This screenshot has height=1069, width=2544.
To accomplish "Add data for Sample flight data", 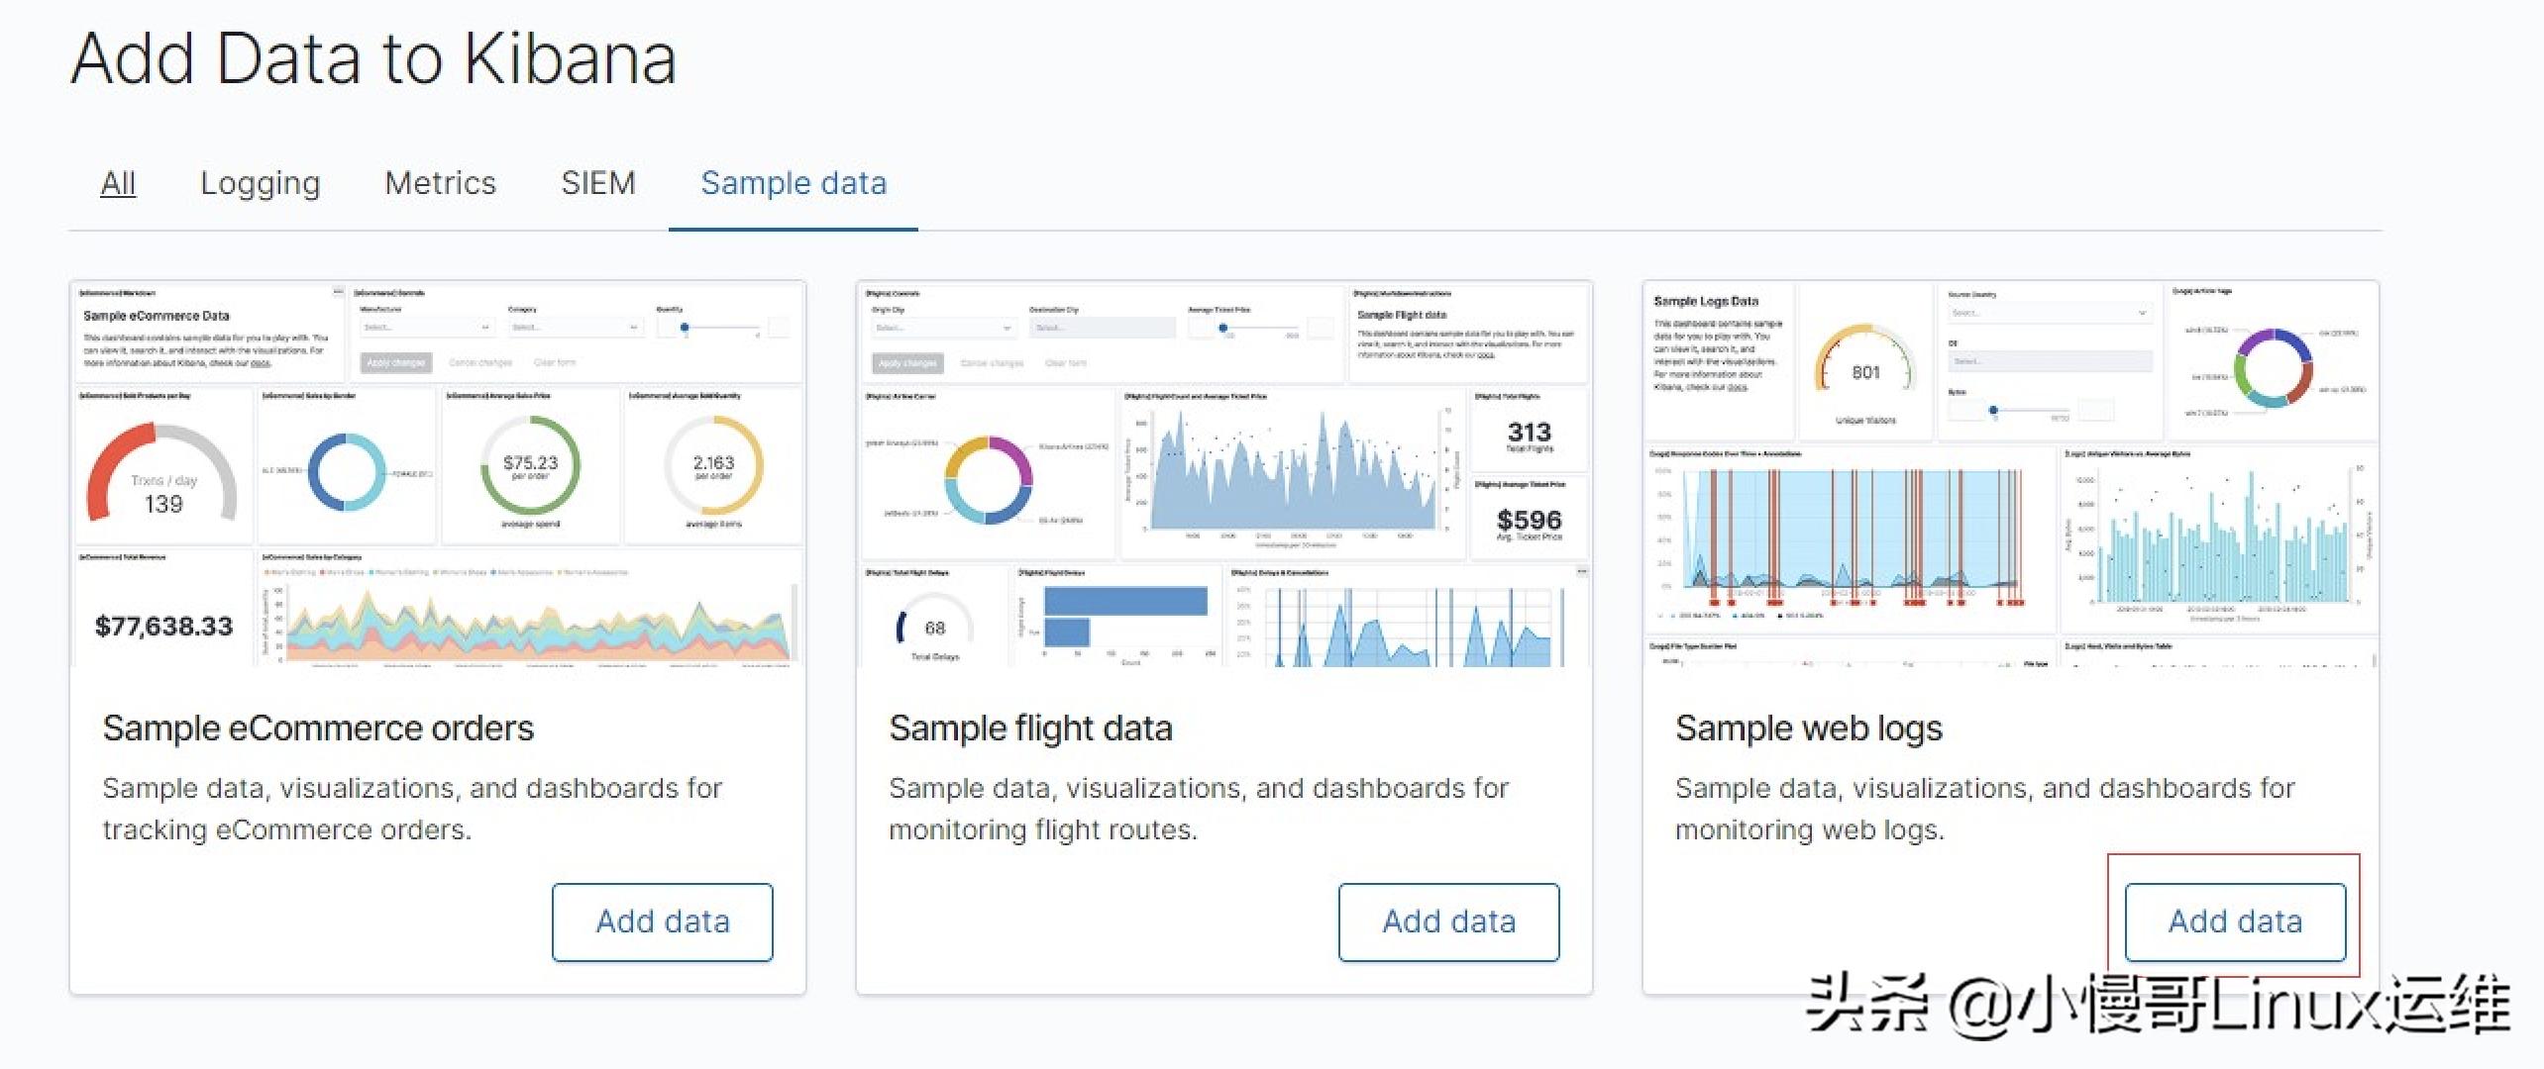I will point(1448,922).
